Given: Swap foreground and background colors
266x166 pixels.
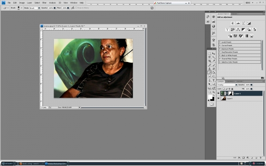Looking at the screenshot, I should [x=214, y=95].
